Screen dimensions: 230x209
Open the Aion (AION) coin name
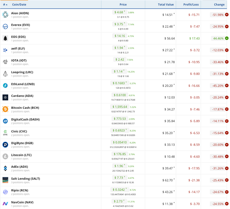(20, 13)
